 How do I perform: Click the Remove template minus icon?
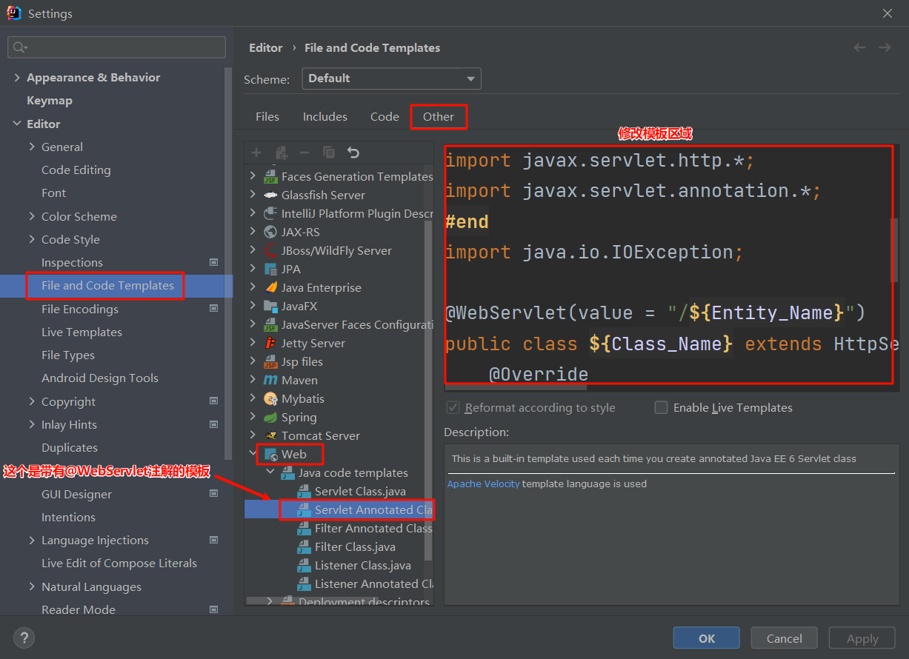304,153
